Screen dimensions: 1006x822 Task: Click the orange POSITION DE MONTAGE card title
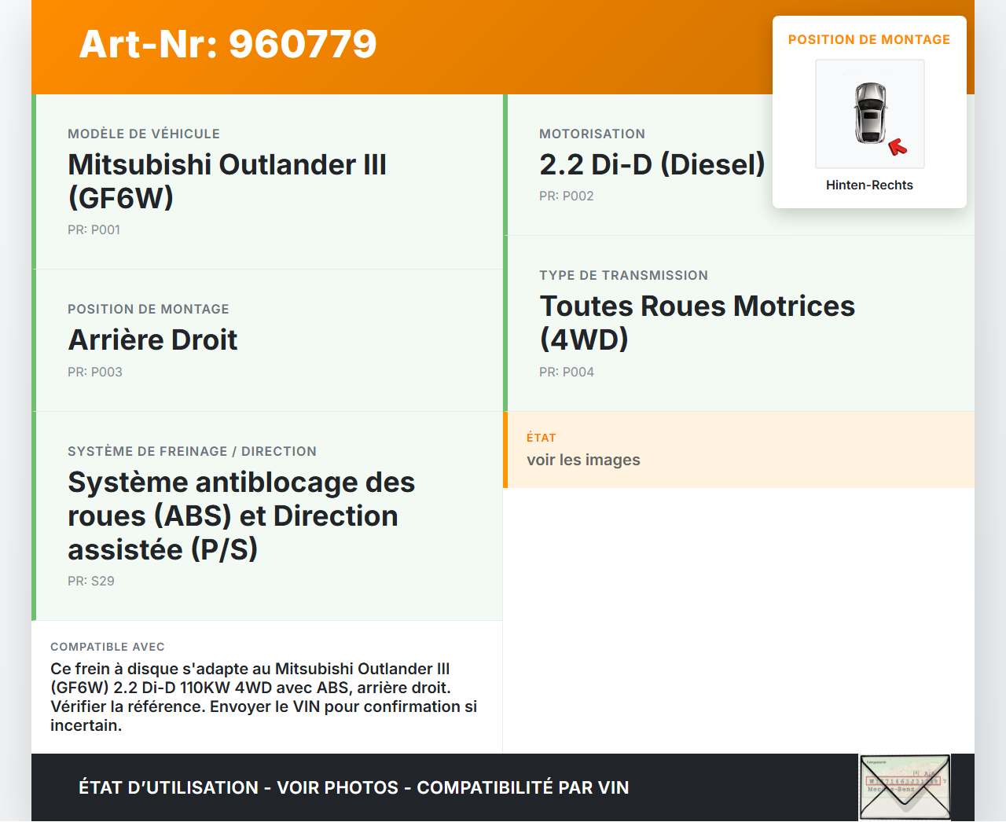coord(868,40)
